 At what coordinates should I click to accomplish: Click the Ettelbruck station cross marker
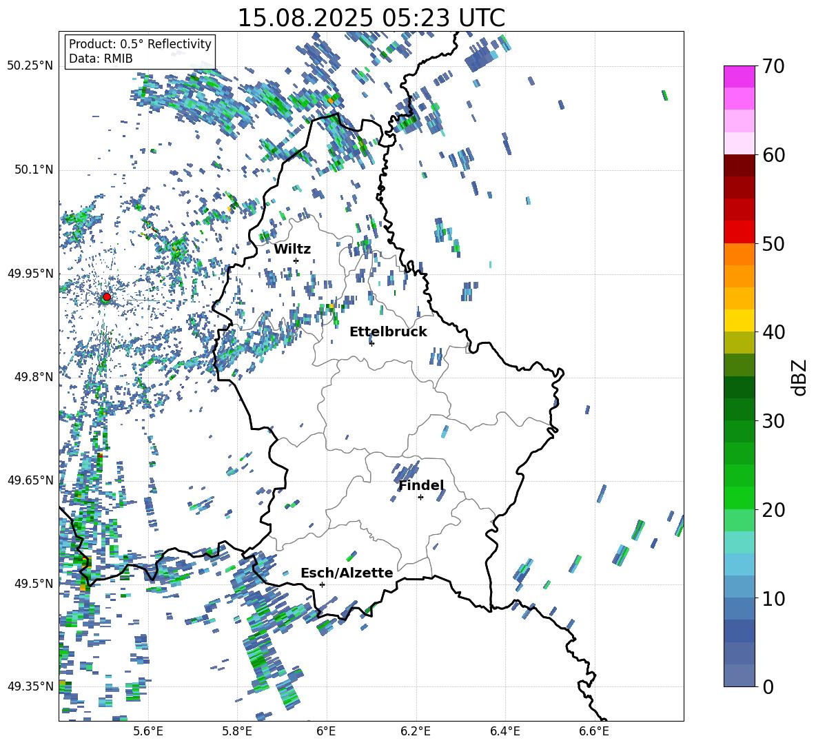371,343
